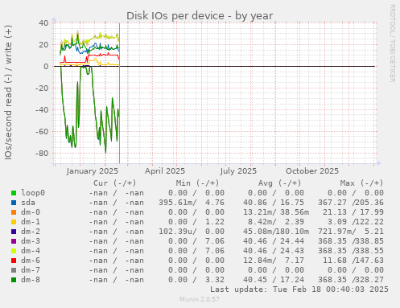The image size is (400, 308).
Task: Click the dm-2 dark blue legend swatch
Action: 14,232
